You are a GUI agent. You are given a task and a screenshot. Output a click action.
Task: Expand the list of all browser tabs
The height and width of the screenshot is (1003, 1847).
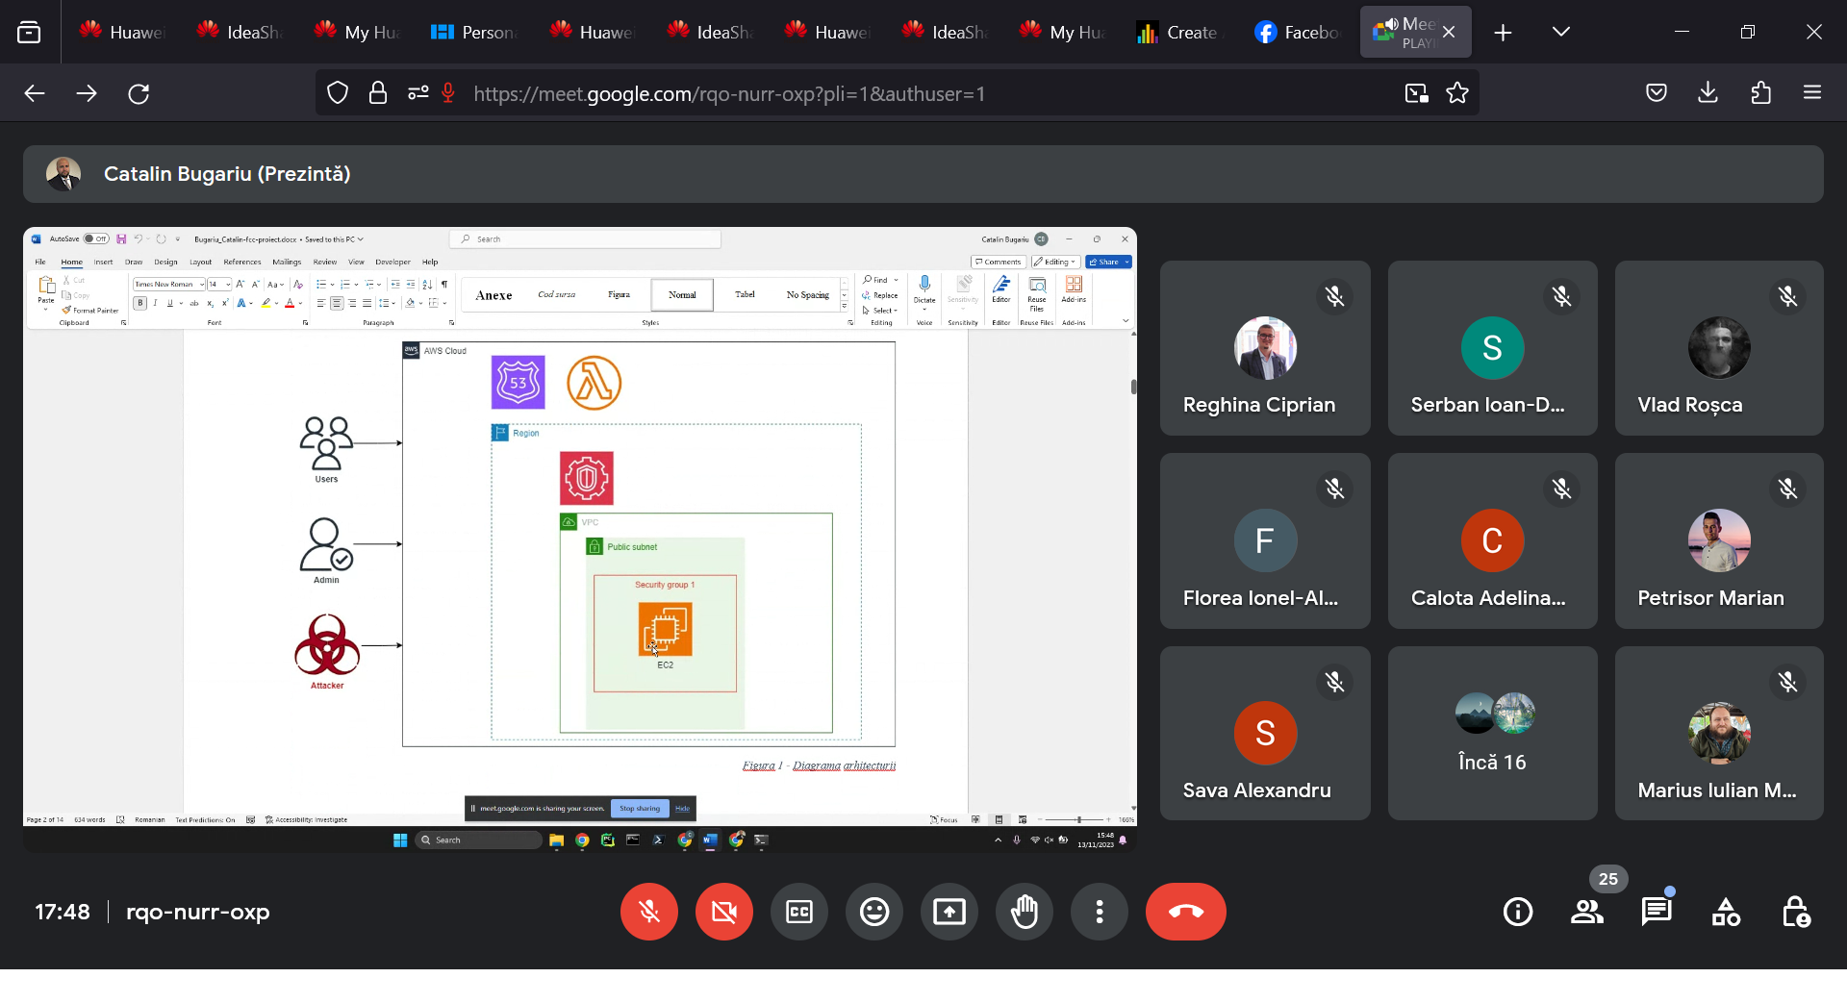point(1561,32)
